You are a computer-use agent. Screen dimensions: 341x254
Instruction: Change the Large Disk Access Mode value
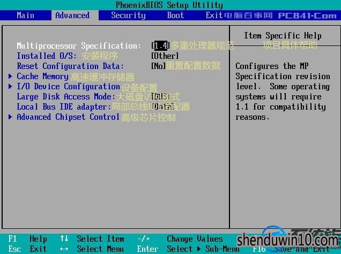point(160,96)
